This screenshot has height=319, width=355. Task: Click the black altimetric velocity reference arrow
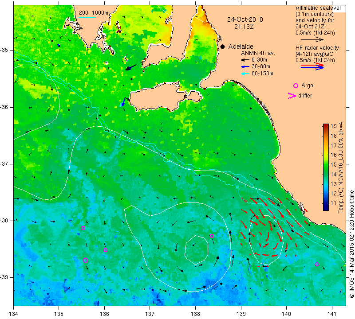[312, 39]
